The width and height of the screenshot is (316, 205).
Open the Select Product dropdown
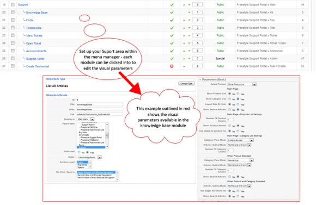(242, 84)
